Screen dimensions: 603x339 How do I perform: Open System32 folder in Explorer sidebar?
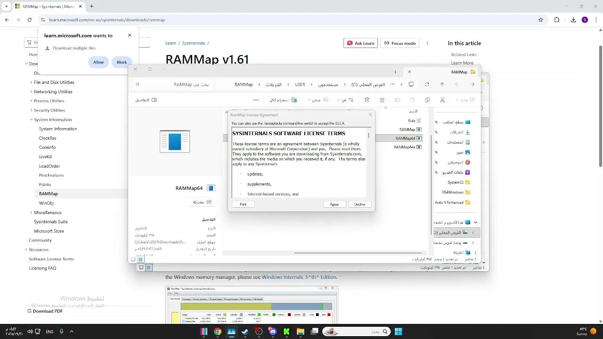tap(459, 182)
